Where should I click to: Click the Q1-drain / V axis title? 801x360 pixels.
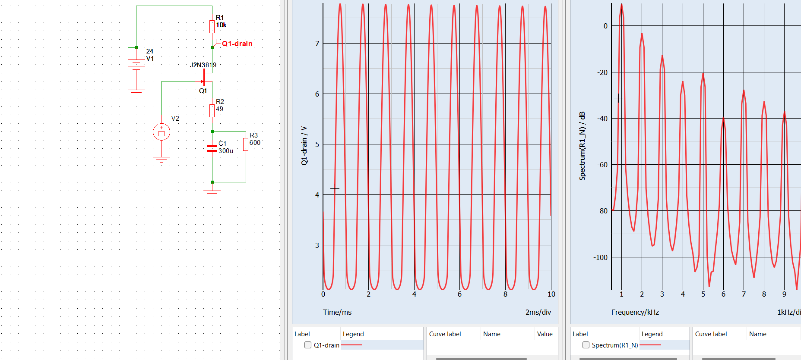pyautogui.click(x=304, y=146)
